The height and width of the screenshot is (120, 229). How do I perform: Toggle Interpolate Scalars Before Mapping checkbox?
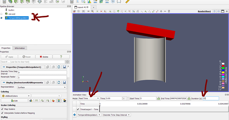[x=2, y=113]
